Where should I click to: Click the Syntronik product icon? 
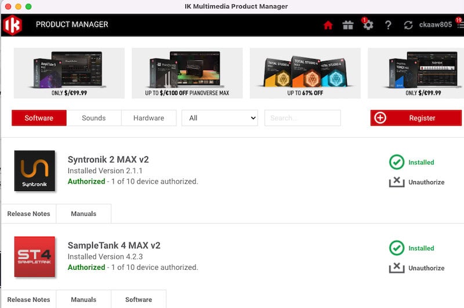(x=35, y=171)
